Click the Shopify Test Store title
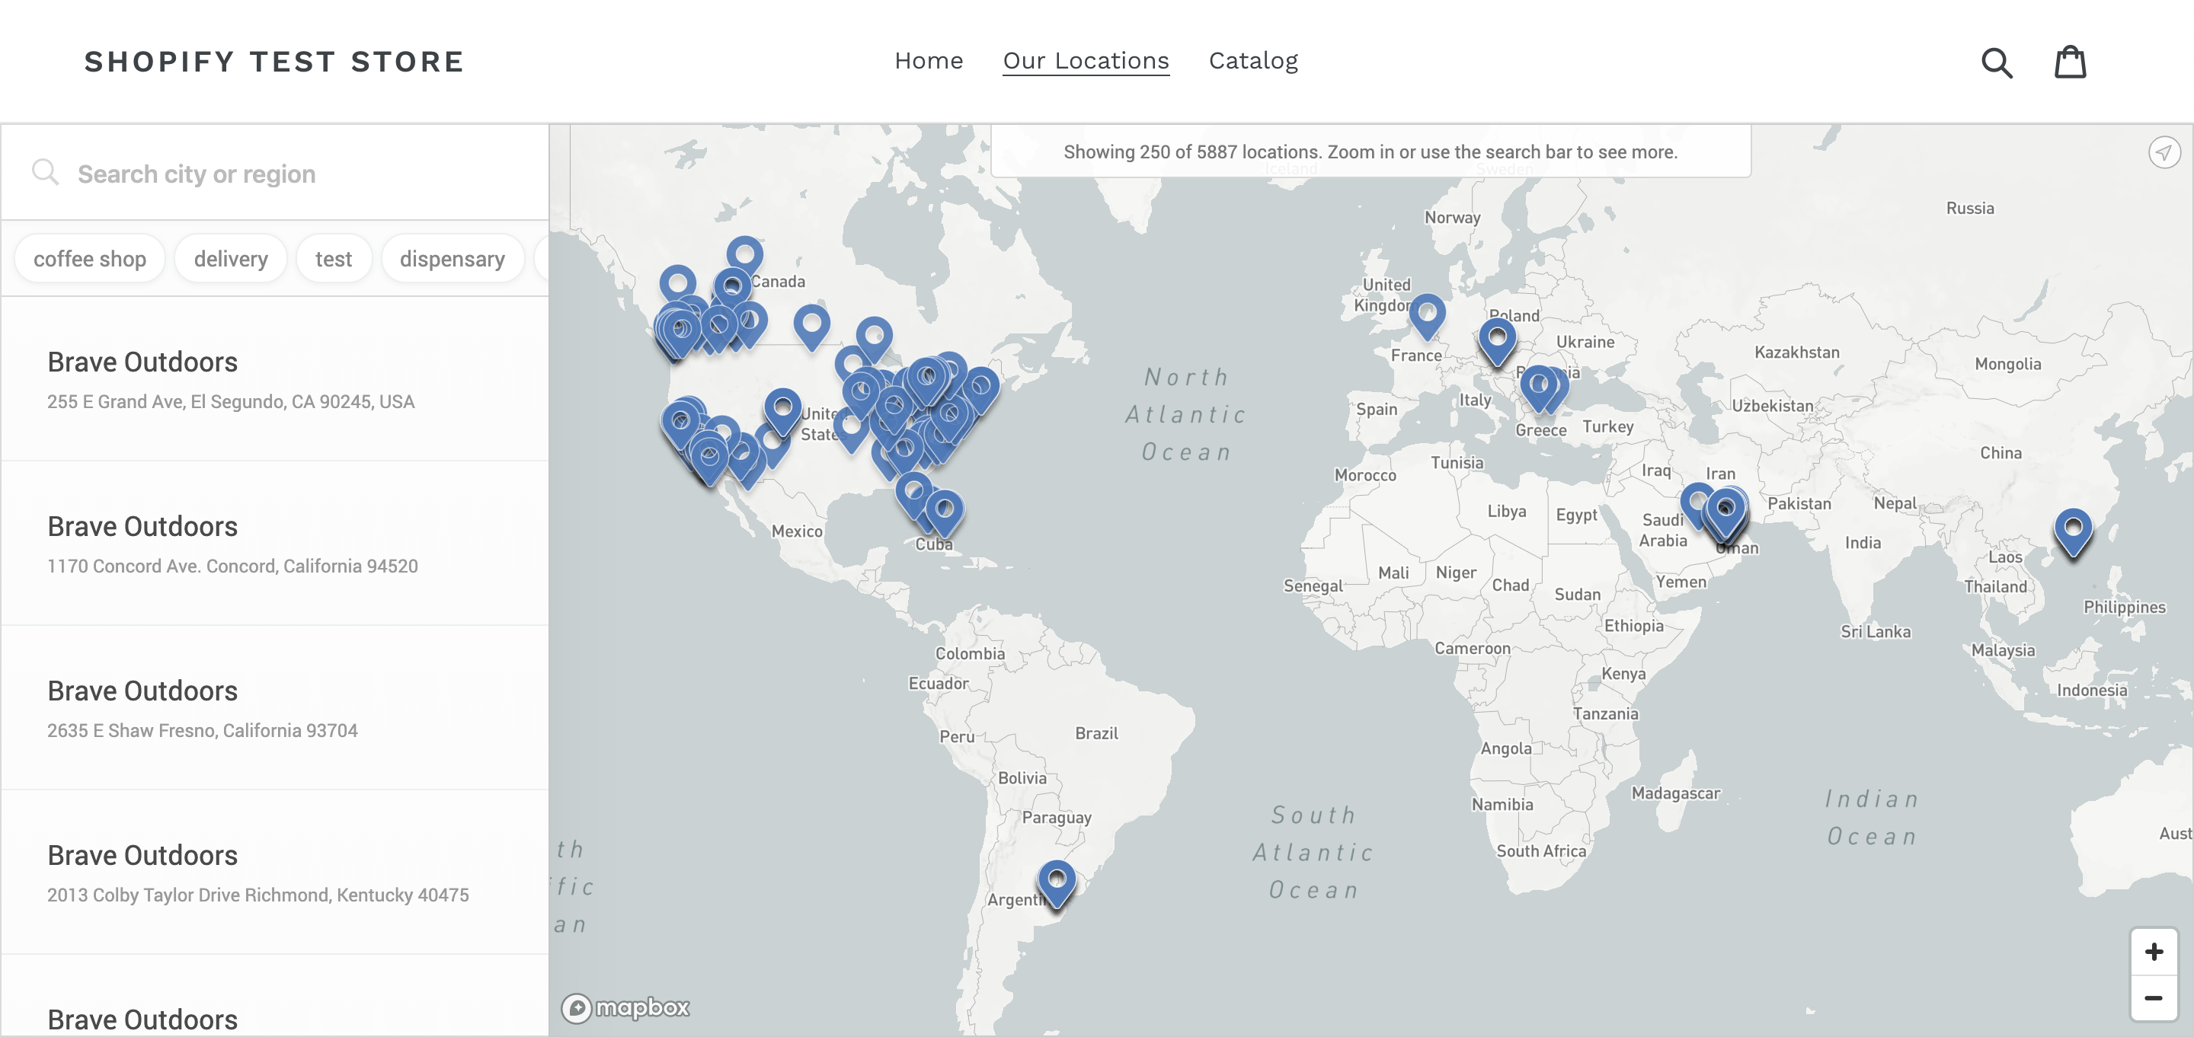This screenshot has height=1037, width=2194. 274,62
